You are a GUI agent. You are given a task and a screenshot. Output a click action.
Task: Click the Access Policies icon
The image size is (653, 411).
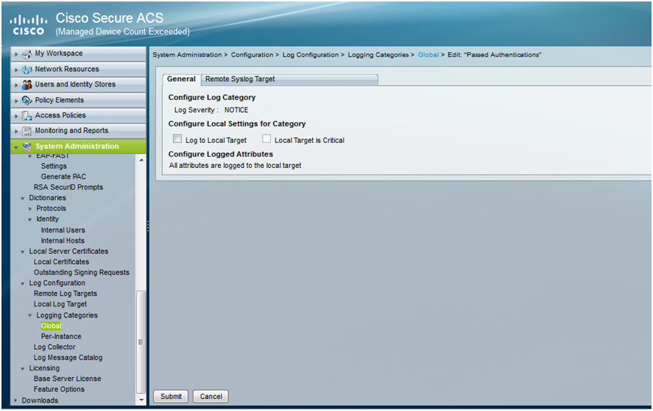[26, 115]
